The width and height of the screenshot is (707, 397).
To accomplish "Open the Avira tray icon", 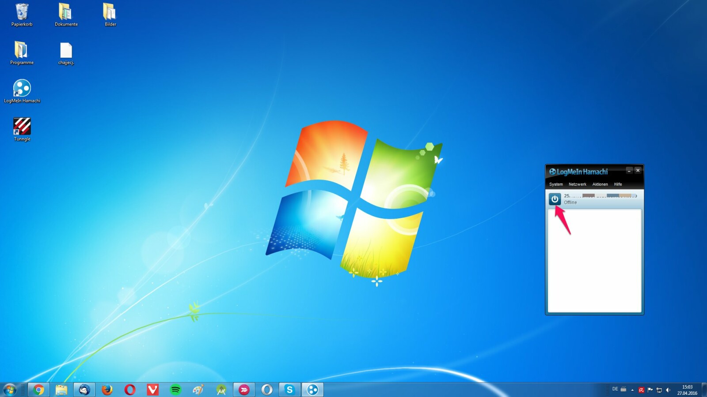I will [x=641, y=390].
